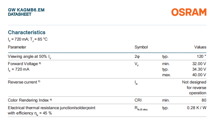
Task: Click the 120 ° viewing angle value
Action: click(x=201, y=56)
